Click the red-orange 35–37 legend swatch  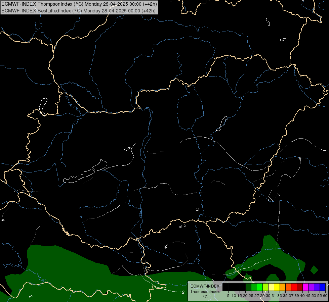(288, 287)
